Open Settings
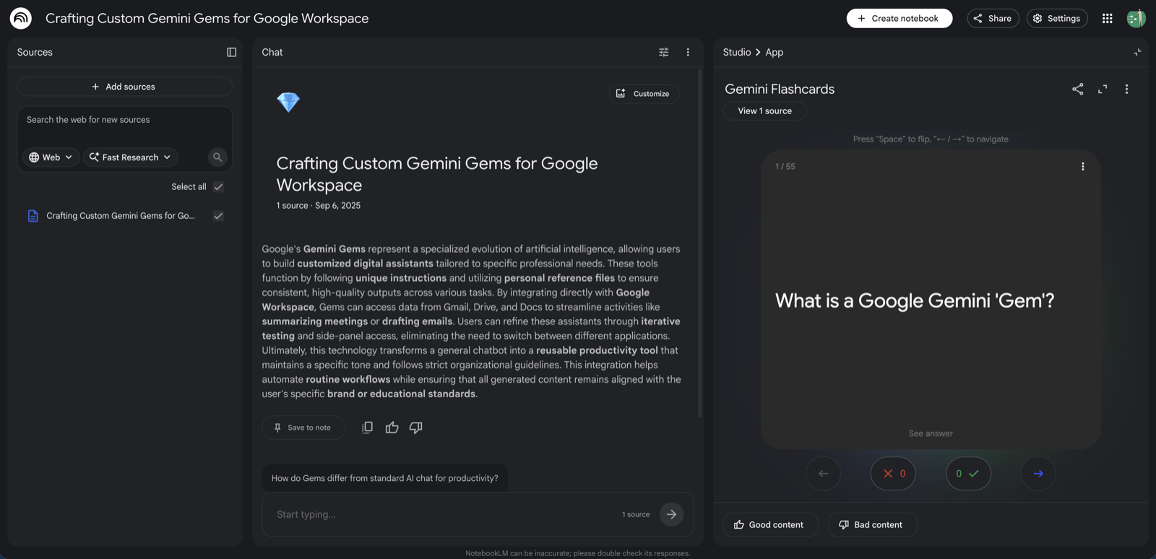The height and width of the screenshot is (559, 1156). tap(1057, 18)
